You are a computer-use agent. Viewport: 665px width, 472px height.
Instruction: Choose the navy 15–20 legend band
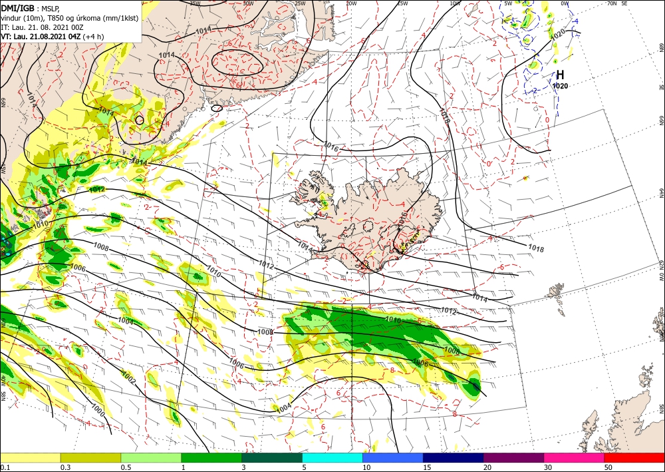(x=453, y=457)
